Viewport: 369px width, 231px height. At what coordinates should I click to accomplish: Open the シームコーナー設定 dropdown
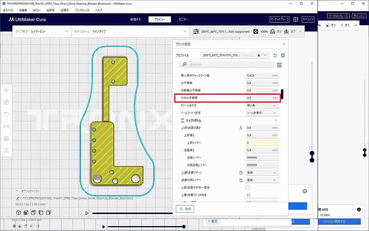click(262, 113)
